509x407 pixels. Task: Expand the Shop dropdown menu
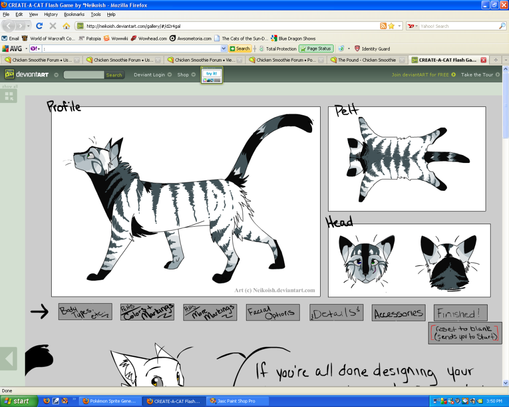tap(186, 75)
